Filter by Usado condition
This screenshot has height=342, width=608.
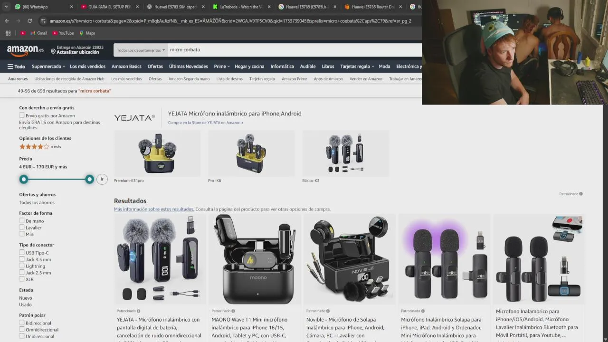25,305
